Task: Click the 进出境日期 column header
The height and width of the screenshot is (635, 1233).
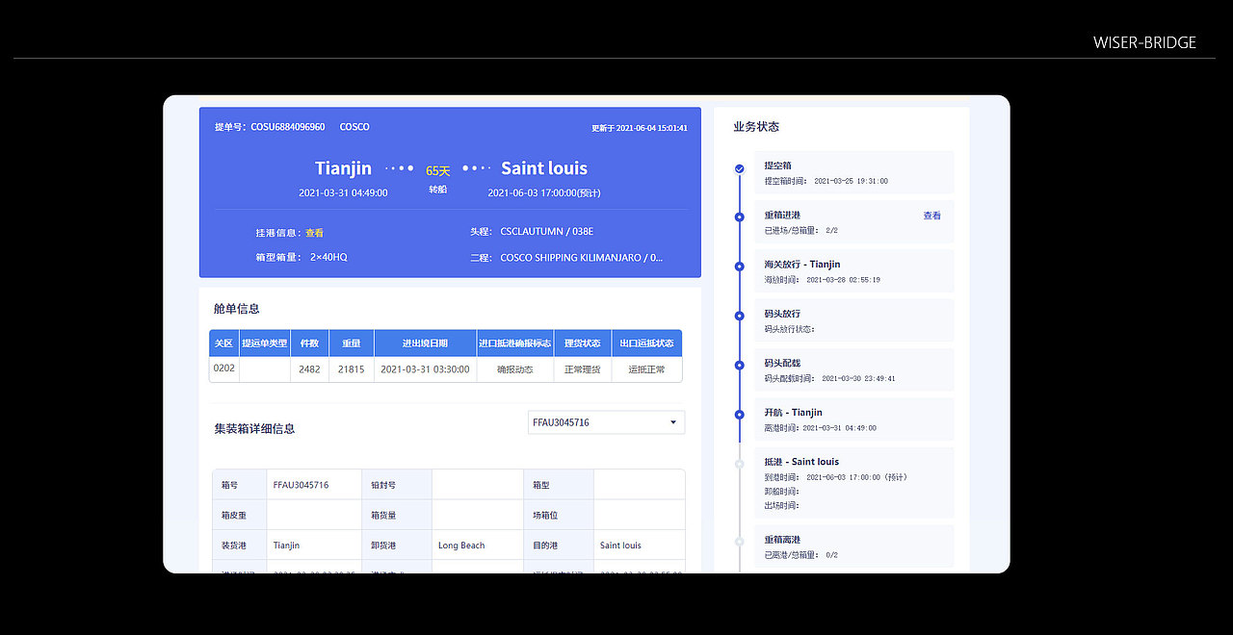Action: tap(425, 343)
